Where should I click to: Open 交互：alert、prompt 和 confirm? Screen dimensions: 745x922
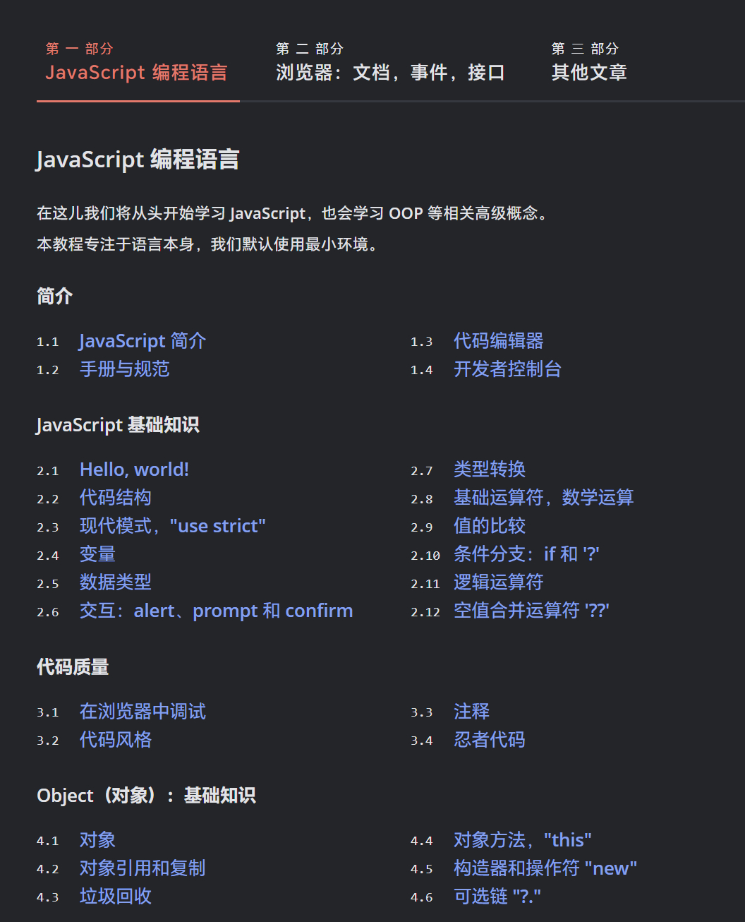pos(216,611)
